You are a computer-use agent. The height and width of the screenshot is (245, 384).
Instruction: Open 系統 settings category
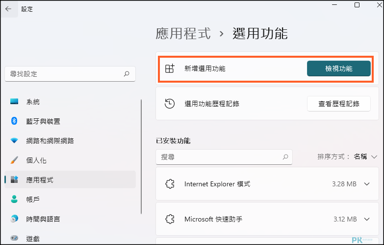pyautogui.click(x=70, y=102)
